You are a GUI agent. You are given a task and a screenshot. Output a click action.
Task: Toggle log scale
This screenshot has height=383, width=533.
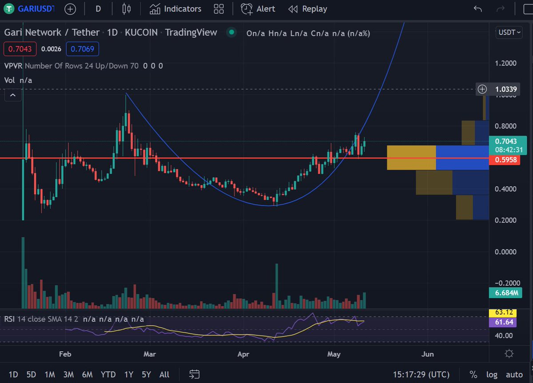pos(492,375)
